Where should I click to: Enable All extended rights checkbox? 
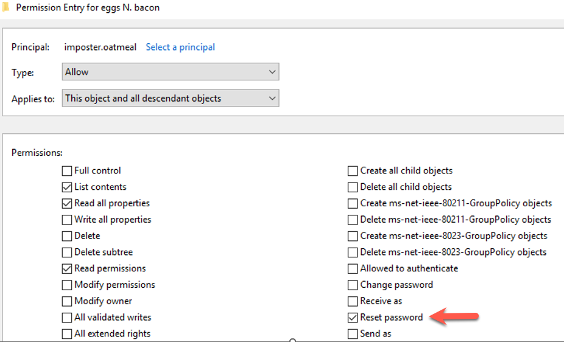(x=67, y=333)
